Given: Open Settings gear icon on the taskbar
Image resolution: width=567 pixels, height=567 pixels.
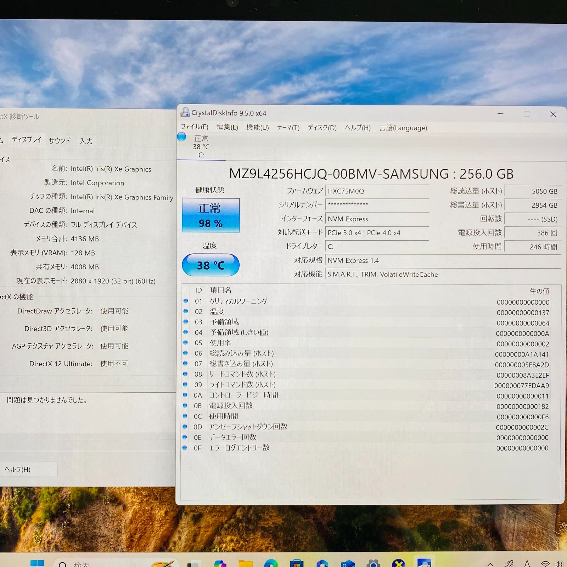Looking at the screenshot, I should [x=373, y=563].
